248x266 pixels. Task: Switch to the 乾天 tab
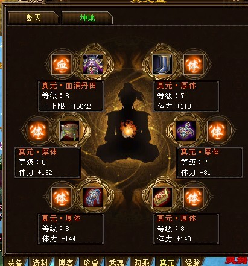[33, 17]
